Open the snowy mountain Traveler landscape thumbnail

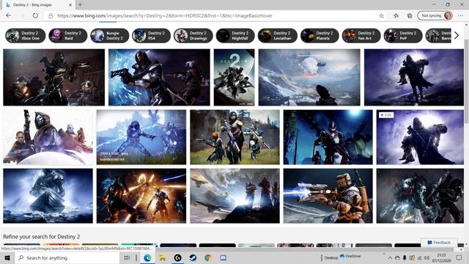pyautogui.click(x=309, y=77)
